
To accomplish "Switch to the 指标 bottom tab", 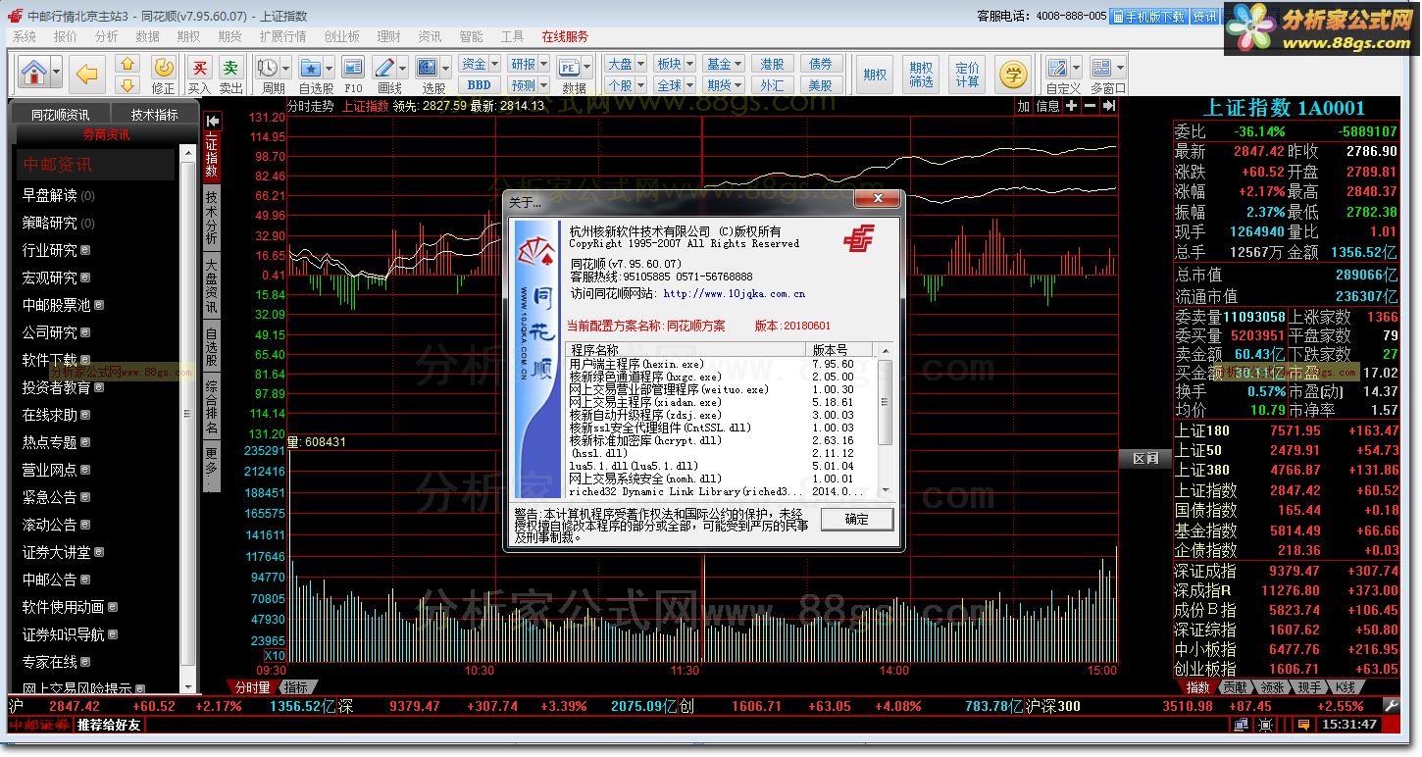I will coord(295,687).
